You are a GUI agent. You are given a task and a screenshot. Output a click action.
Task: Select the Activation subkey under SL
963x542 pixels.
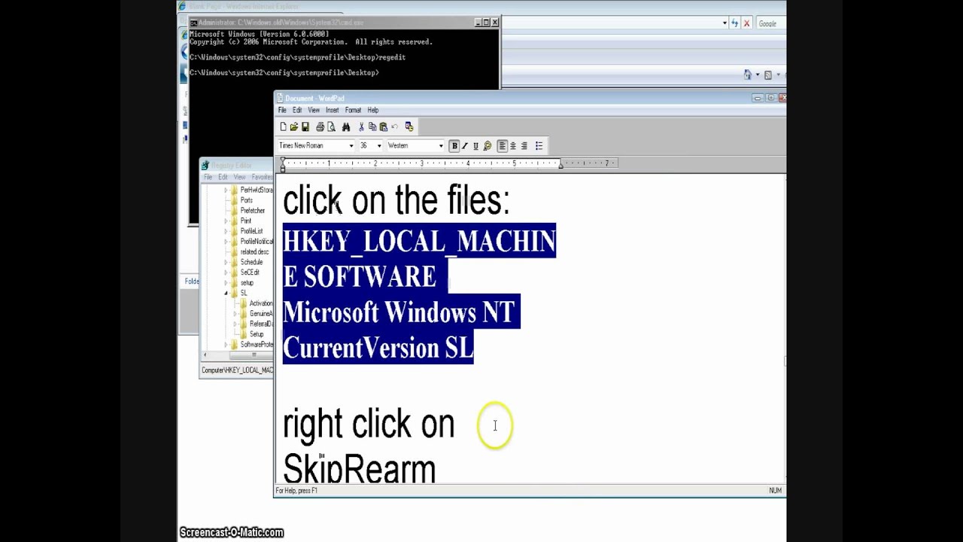tap(261, 303)
